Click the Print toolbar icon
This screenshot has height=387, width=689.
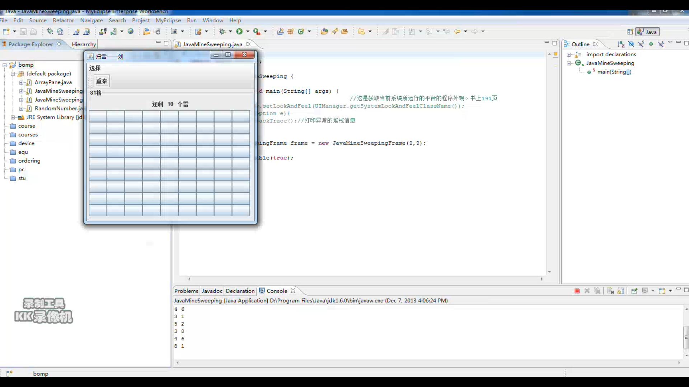click(33, 32)
